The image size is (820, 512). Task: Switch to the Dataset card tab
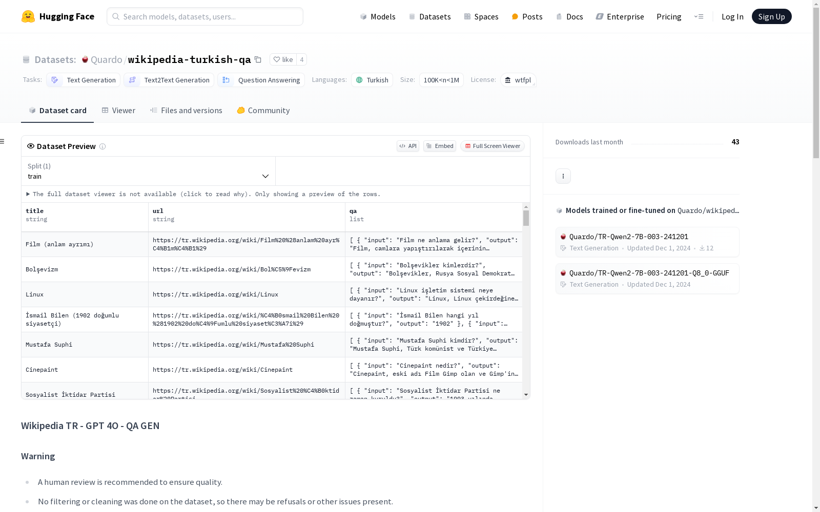click(57, 111)
